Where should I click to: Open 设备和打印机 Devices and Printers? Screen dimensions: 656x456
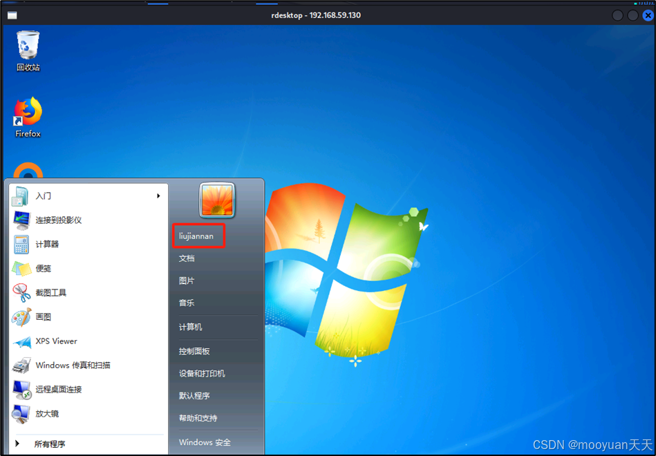202,373
